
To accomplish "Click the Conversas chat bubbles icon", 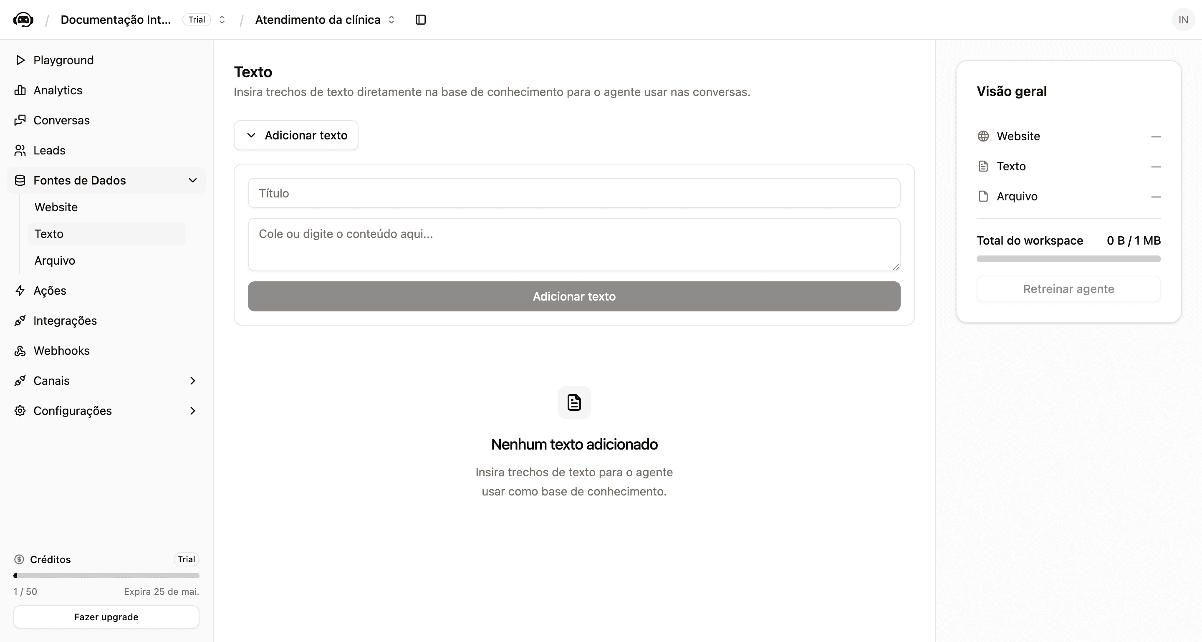I will point(20,120).
